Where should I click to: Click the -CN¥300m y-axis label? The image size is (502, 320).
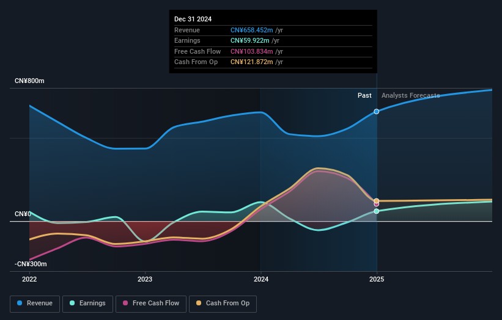coord(31,264)
